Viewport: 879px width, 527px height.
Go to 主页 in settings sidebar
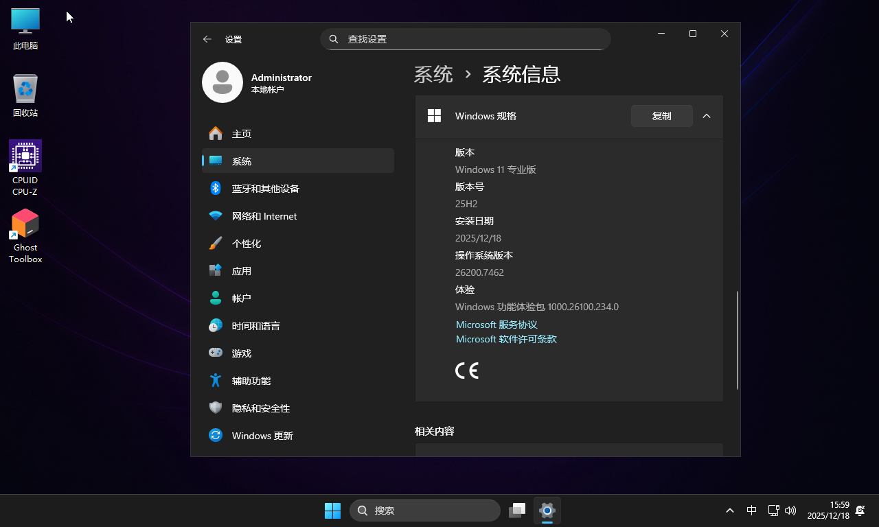(242, 134)
